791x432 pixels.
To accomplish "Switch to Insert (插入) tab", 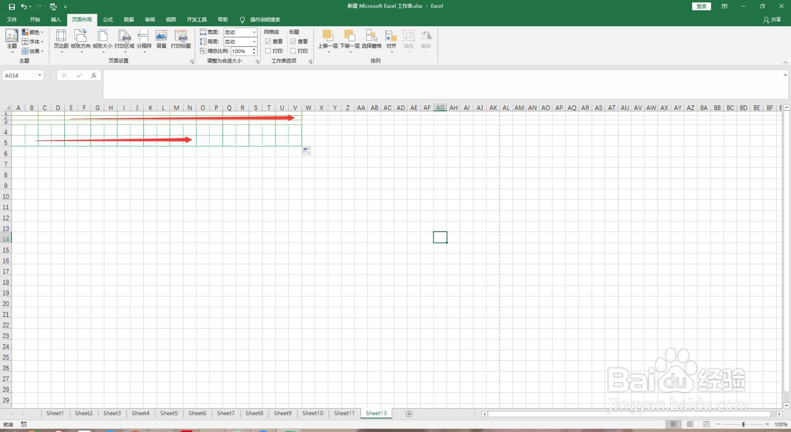I will click(x=56, y=20).
